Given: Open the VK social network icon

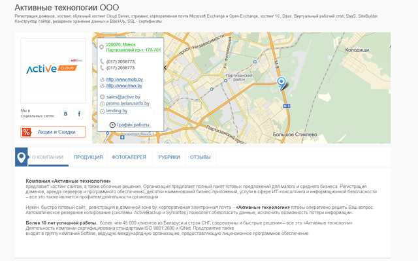Looking at the screenshot, I should point(65,114).
